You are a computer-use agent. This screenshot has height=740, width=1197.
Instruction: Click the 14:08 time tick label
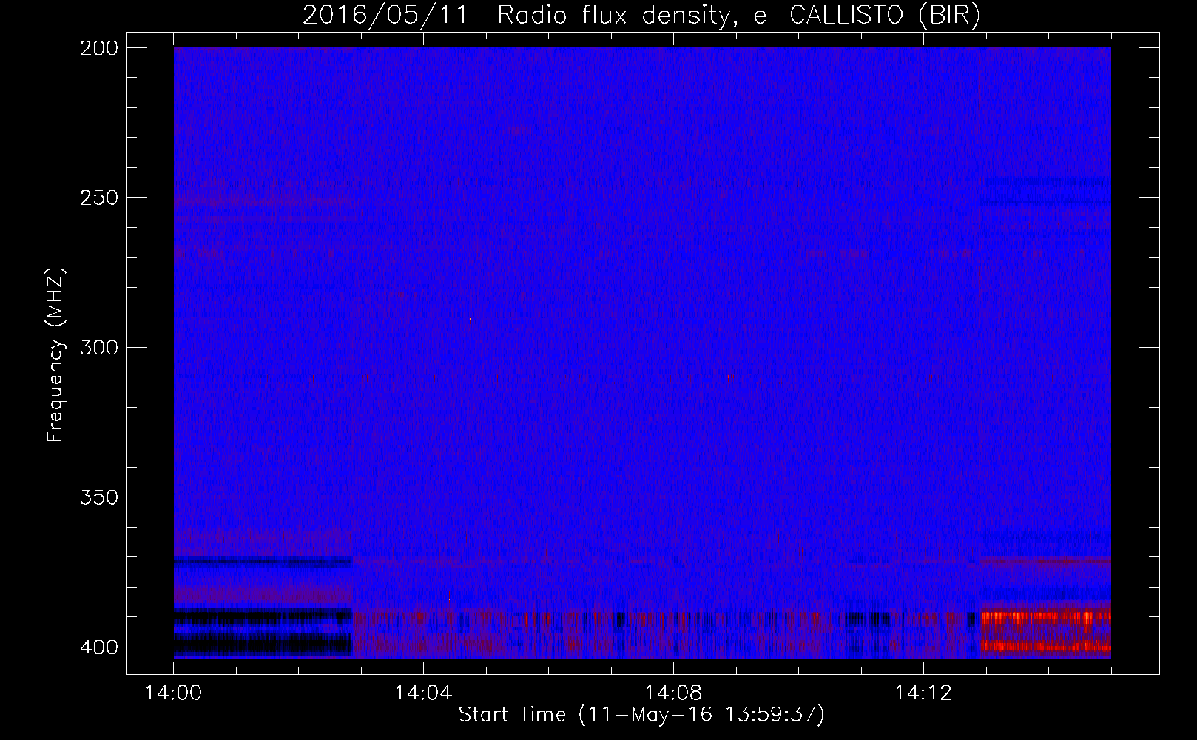pyautogui.click(x=673, y=693)
